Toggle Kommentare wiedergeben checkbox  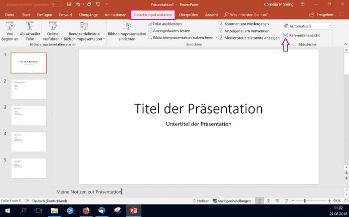click(222, 23)
